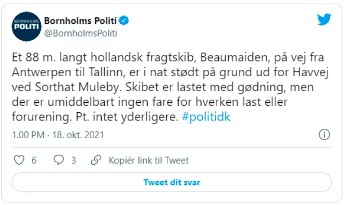Click the tweet line mentioning Sorthat Muleby

point(163,87)
